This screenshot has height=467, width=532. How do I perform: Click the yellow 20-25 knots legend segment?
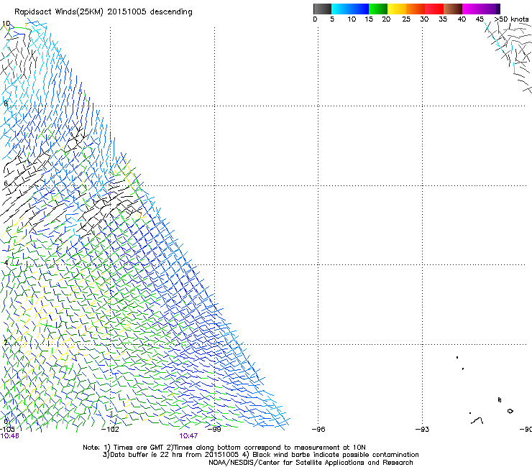[397, 9]
